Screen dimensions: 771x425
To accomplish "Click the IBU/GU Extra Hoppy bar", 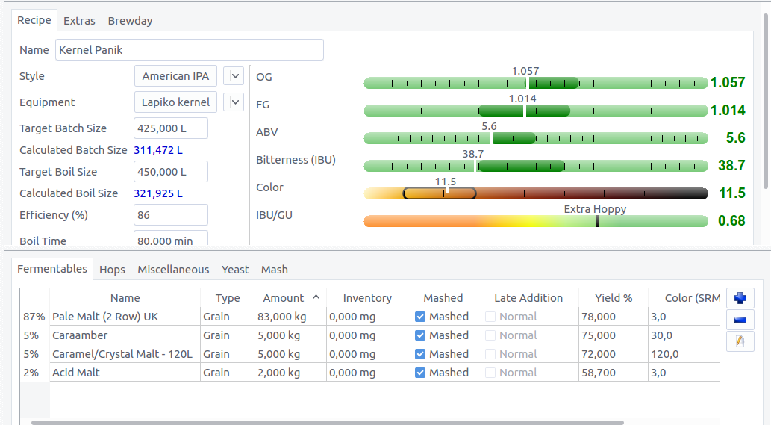I will click(x=535, y=221).
